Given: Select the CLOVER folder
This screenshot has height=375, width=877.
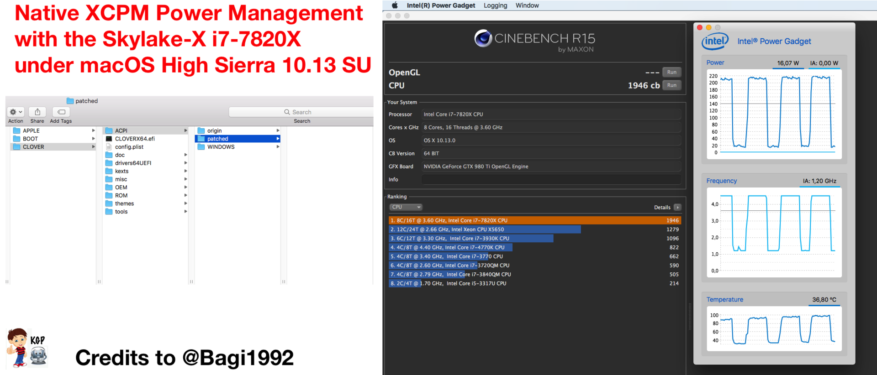Looking at the screenshot, I should [53, 147].
